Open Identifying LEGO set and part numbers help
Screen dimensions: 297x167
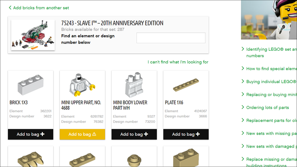(x=270, y=53)
